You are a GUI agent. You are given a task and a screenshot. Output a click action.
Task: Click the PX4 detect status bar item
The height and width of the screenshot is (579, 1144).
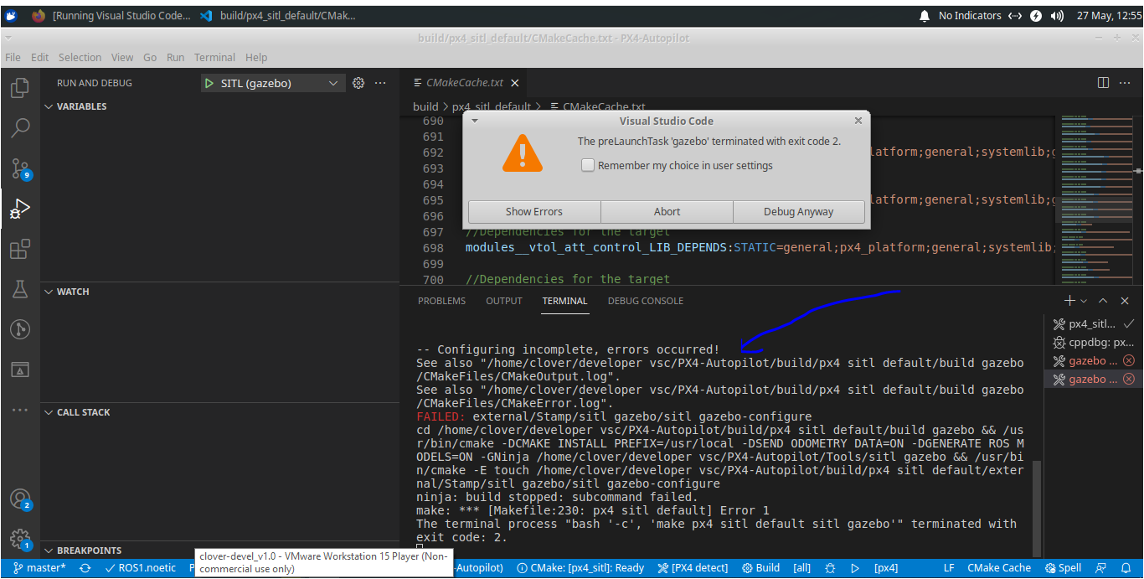[693, 567]
